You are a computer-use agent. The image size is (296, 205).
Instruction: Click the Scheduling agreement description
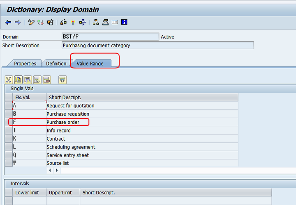[x=142, y=147]
